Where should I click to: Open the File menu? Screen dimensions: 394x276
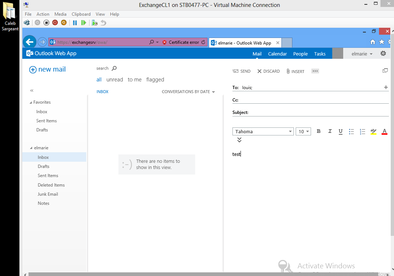click(28, 14)
